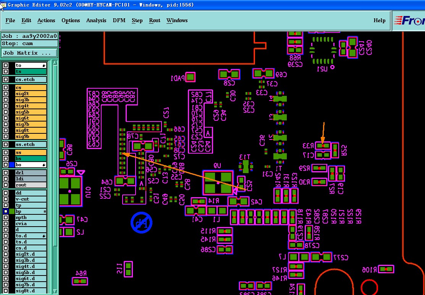Click the layer list scroll-up arrow

[55, 63]
